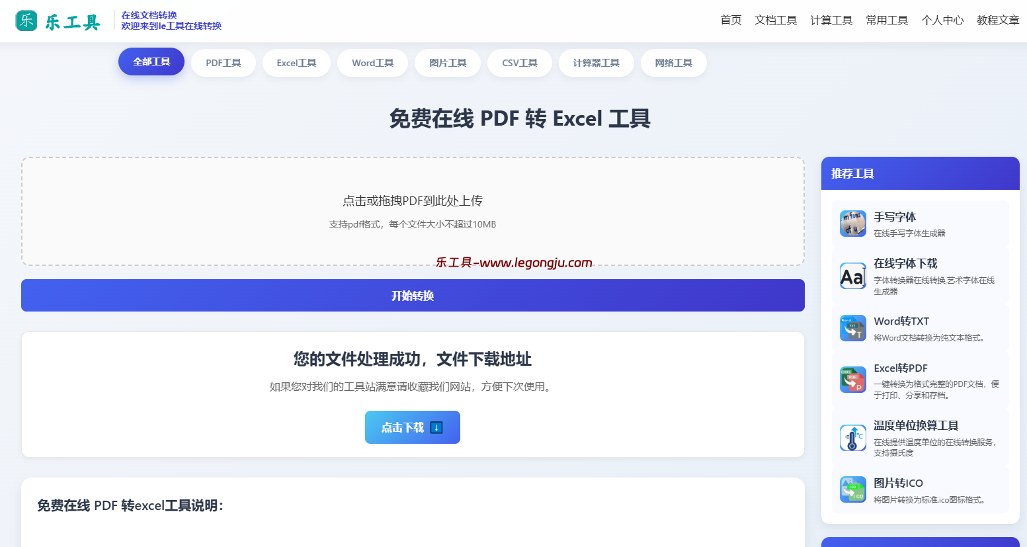Viewport: 1027px width, 547px height.
Task: Select the 网络工具 filter tab
Action: (673, 62)
